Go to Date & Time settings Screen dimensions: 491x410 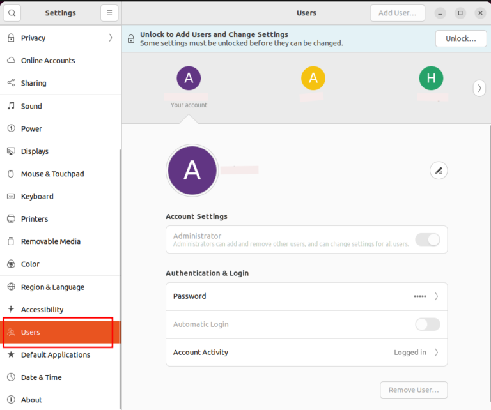(41, 377)
